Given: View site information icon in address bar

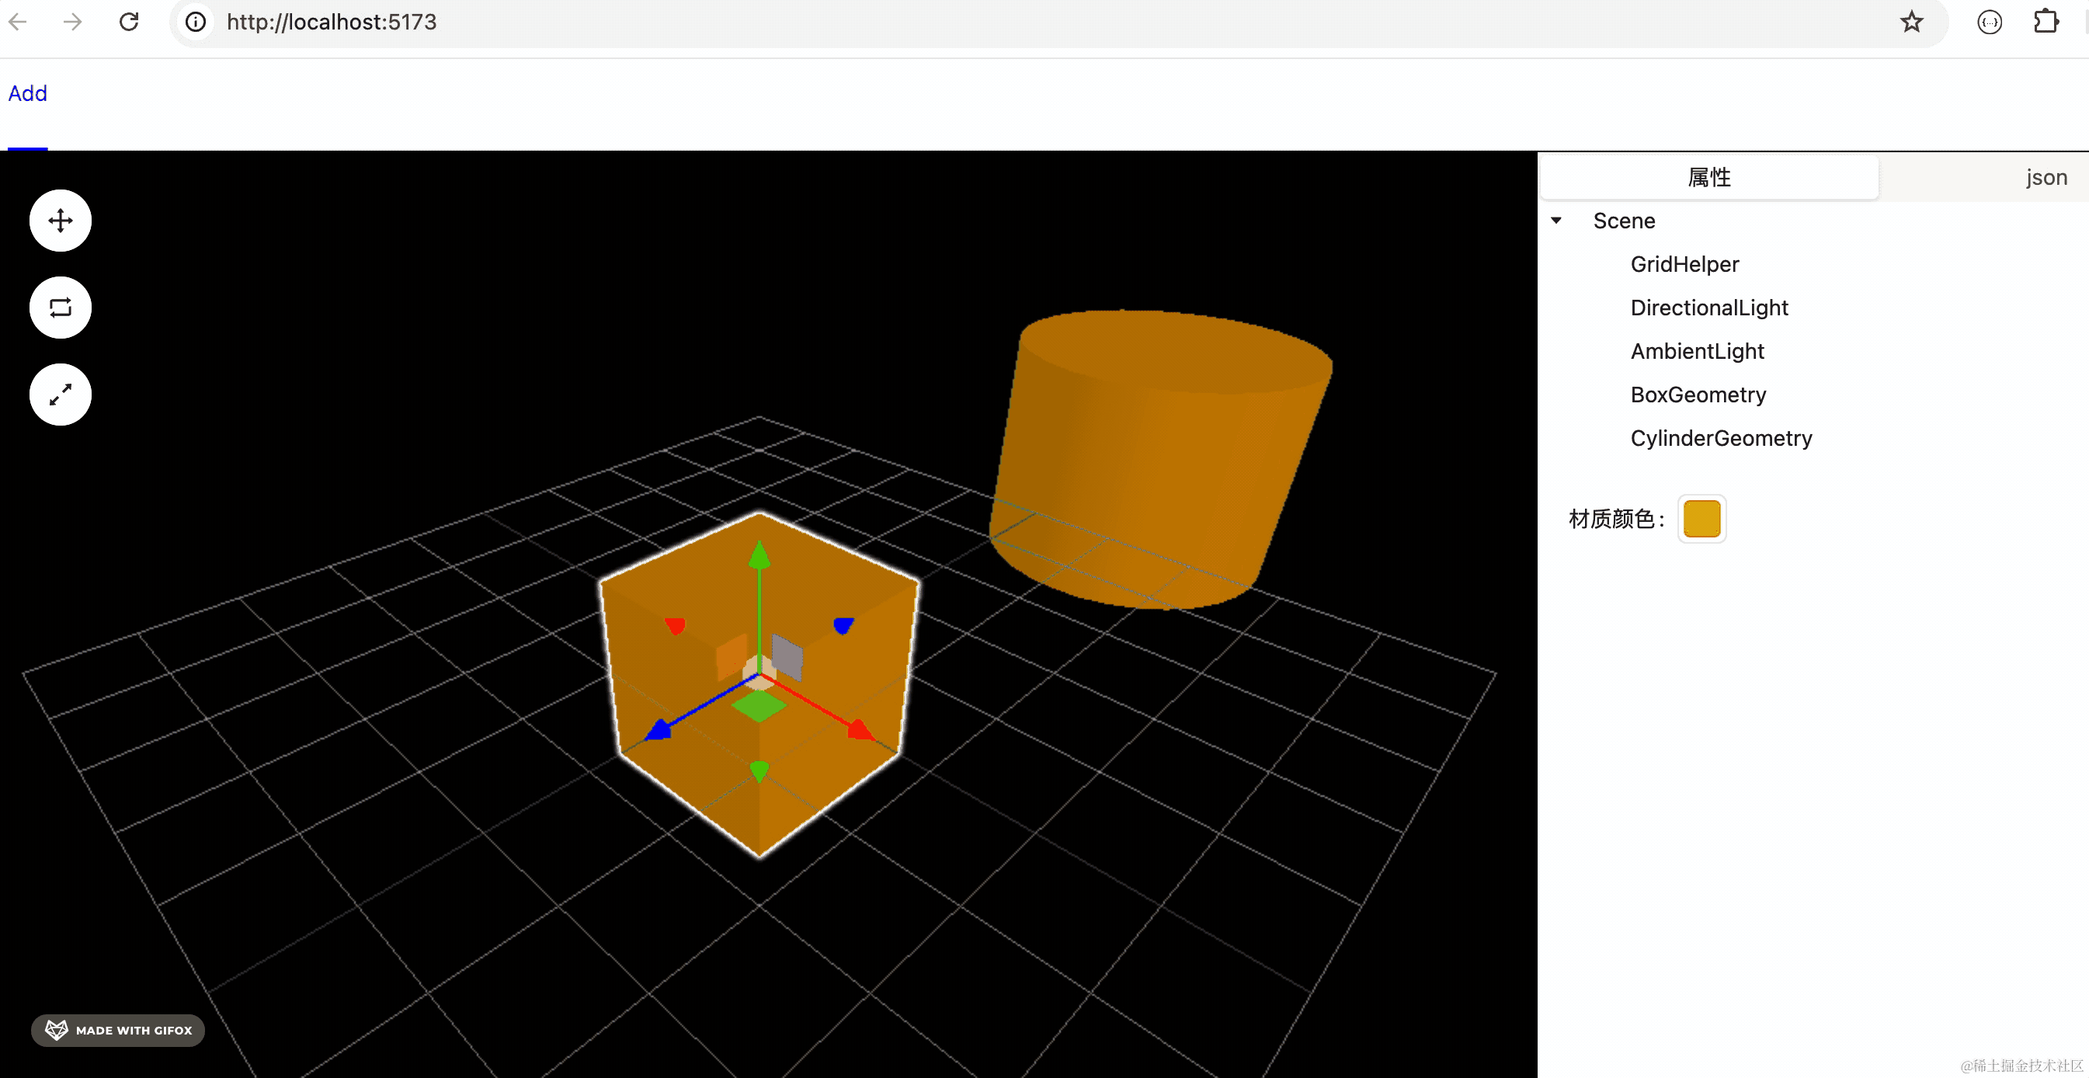Looking at the screenshot, I should (196, 22).
